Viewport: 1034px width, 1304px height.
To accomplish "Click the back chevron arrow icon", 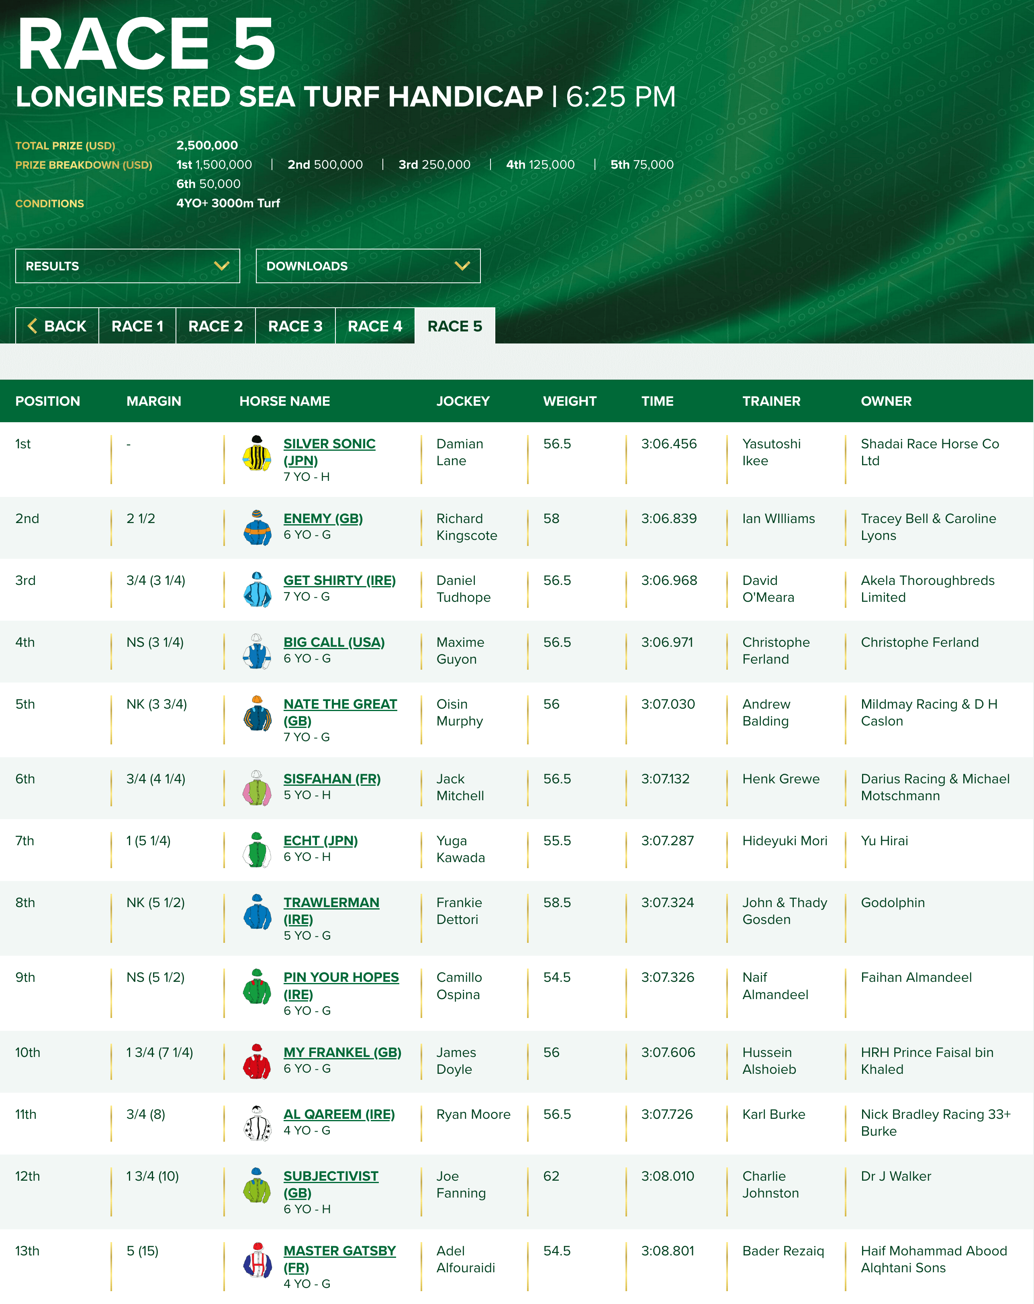I will (x=33, y=326).
